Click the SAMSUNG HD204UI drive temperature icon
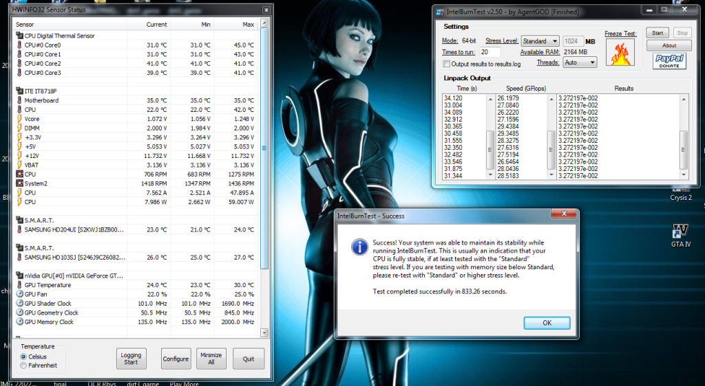Viewport: 705px width, 386px height. pos(19,229)
